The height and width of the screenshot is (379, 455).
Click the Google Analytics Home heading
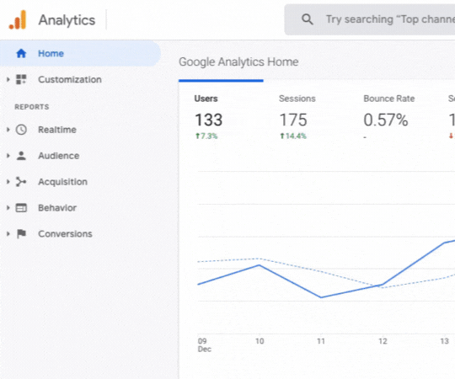238,61
